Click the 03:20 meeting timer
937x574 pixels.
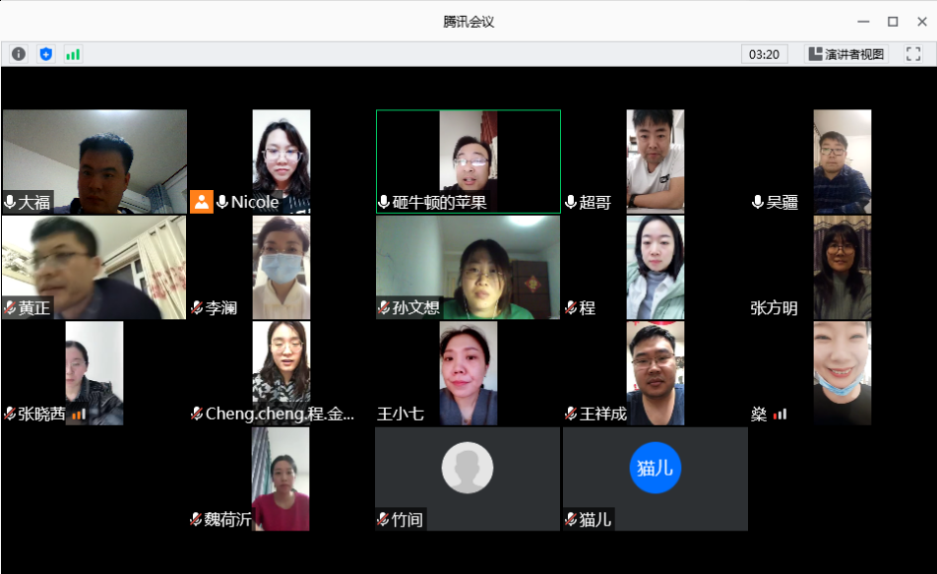click(764, 54)
